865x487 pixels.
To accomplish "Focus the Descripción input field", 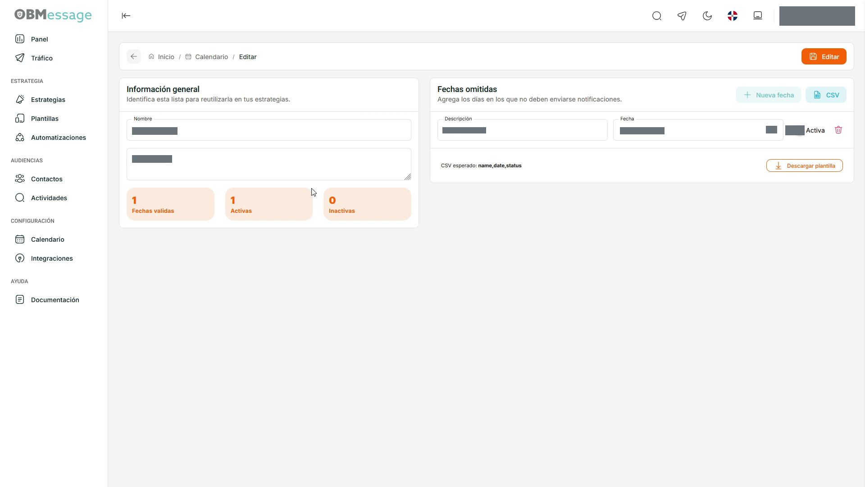I will click(523, 130).
